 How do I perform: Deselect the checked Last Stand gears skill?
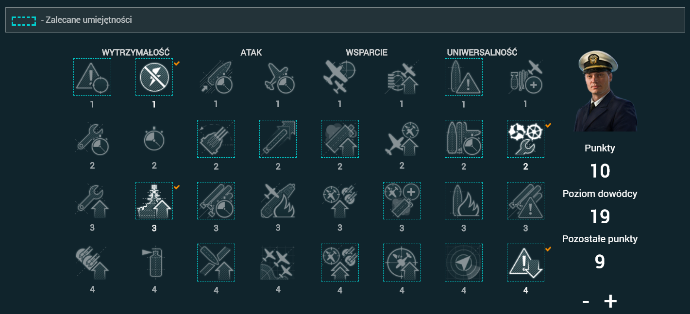click(x=525, y=139)
